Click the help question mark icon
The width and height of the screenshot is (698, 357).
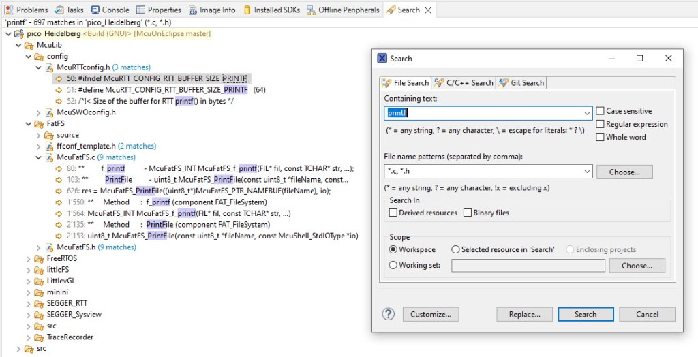[x=389, y=314]
